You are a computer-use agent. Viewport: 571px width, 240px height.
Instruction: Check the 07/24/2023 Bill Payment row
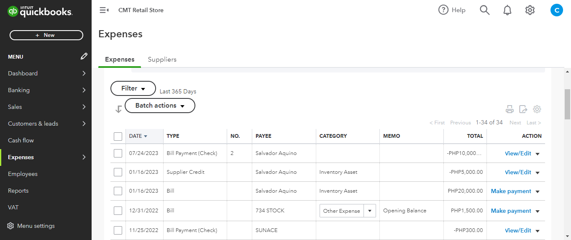pyautogui.click(x=118, y=153)
